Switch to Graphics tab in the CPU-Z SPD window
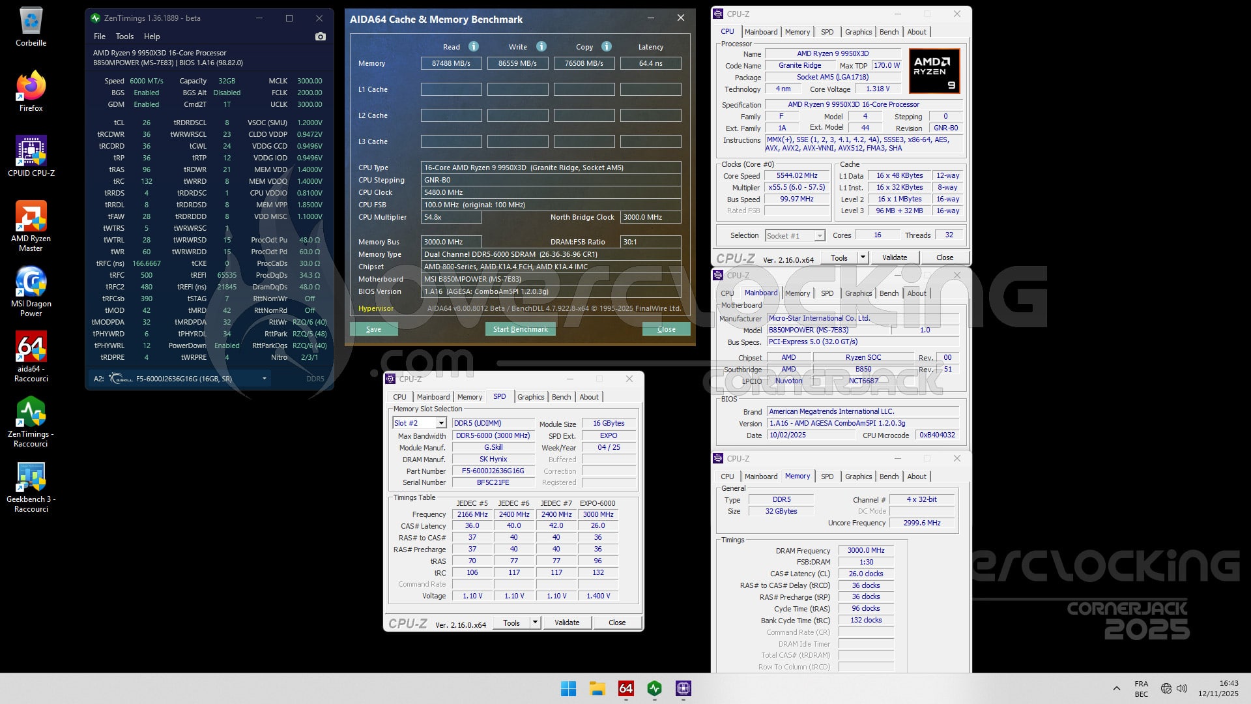 [x=530, y=397]
